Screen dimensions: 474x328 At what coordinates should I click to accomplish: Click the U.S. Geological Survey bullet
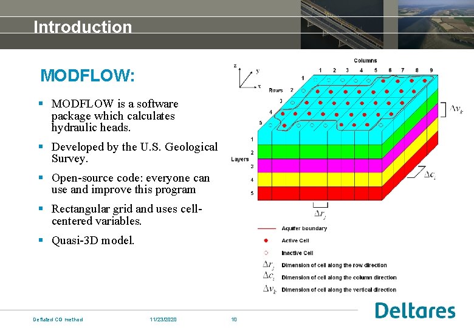tap(134, 152)
